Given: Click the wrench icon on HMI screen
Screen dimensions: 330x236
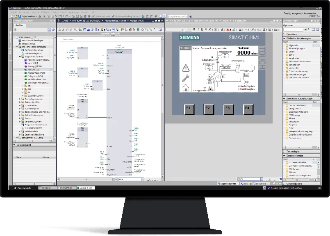Looking at the screenshot, I should click(x=186, y=78).
